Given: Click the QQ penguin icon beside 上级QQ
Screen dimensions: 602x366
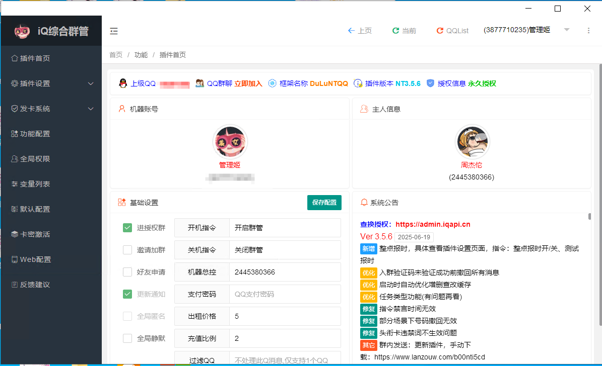Looking at the screenshot, I should coord(123,83).
